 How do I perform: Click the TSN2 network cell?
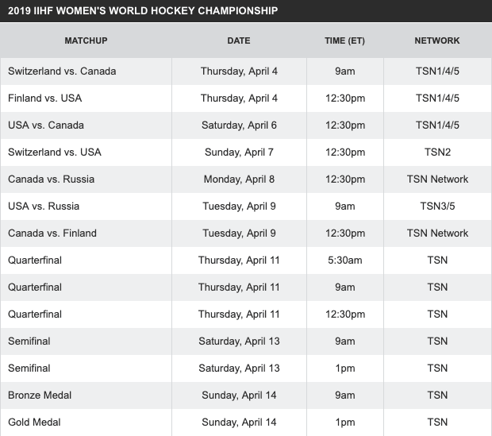(x=437, y=152)
